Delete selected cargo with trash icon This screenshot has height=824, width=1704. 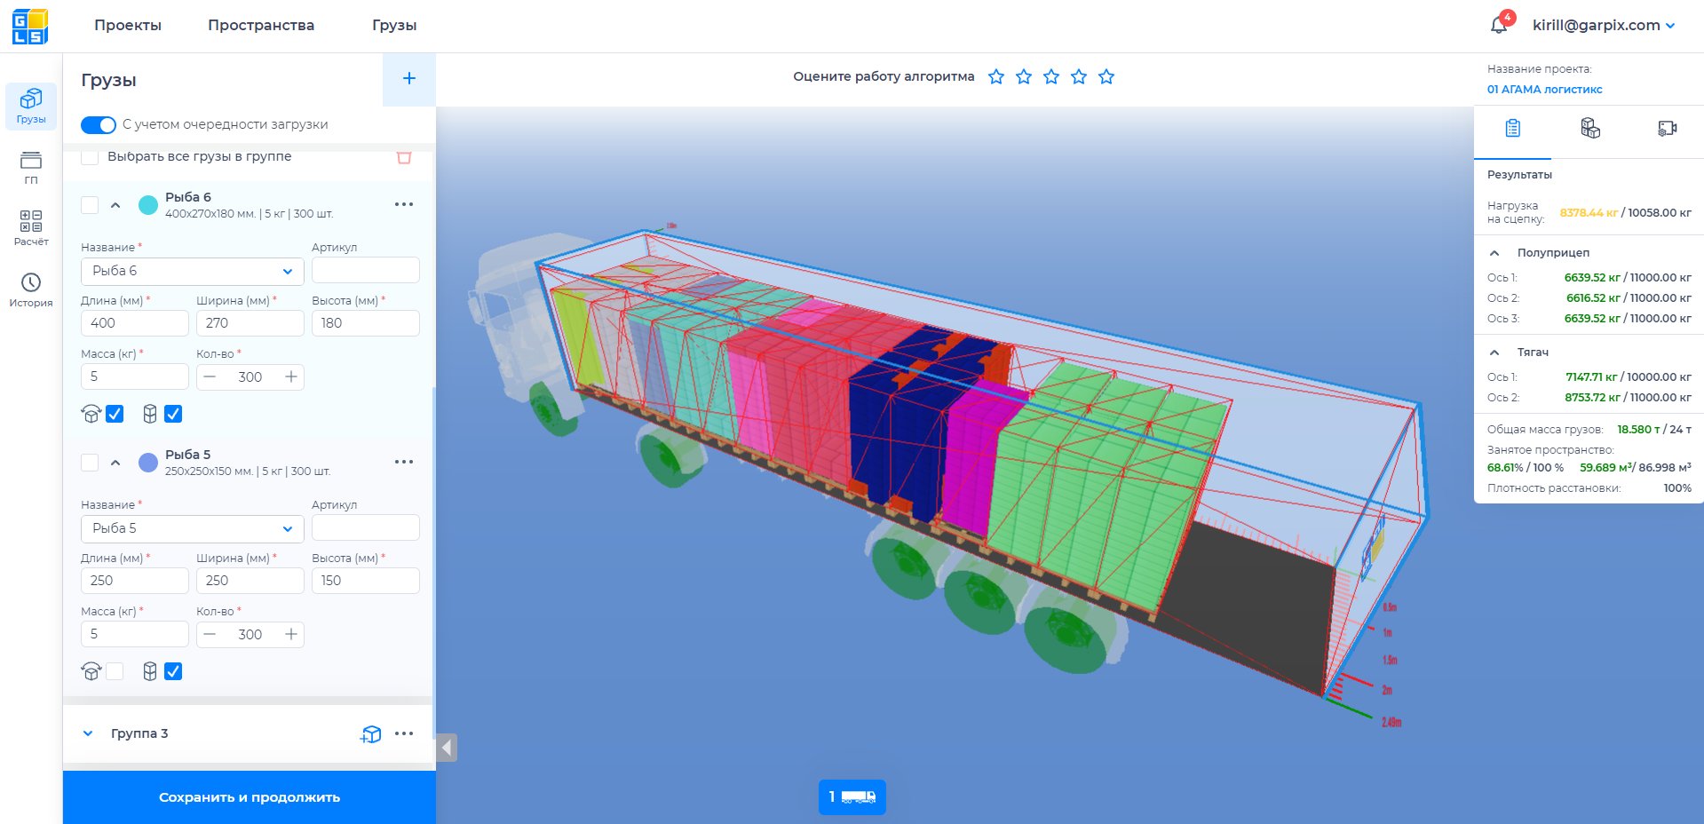(x=404, y=157)
